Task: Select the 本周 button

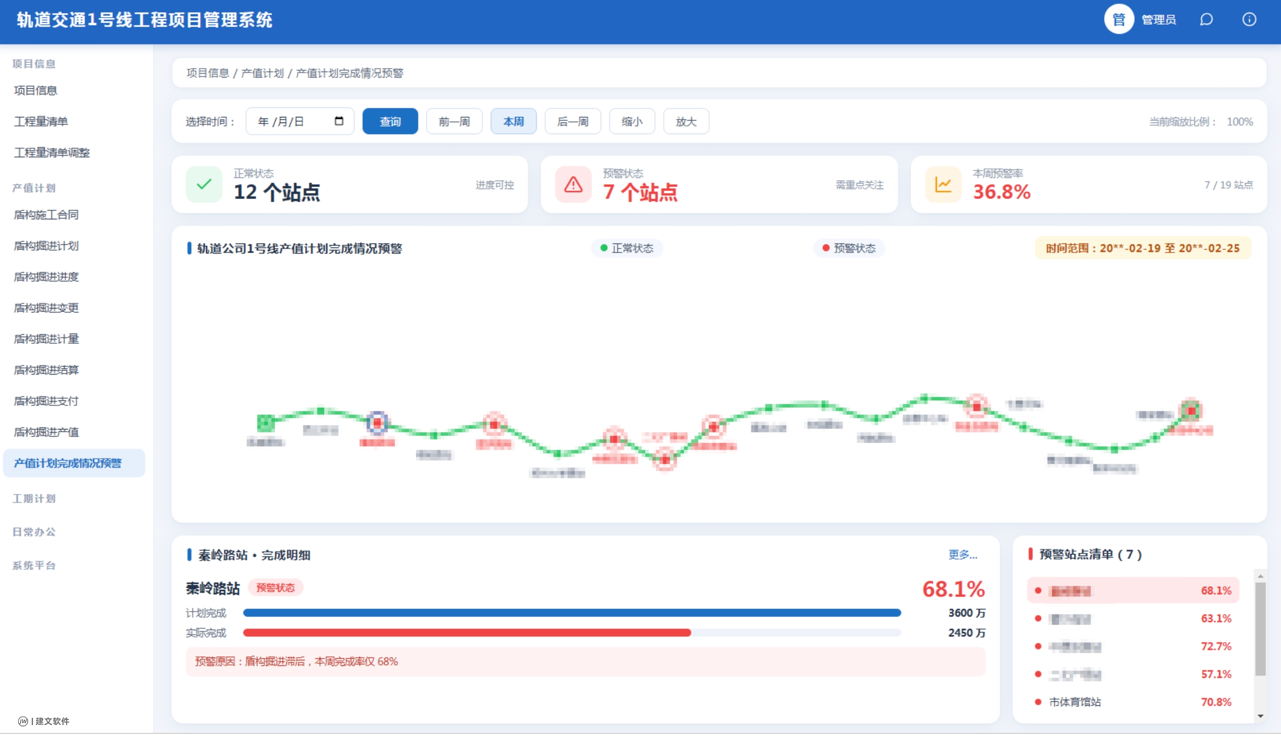Action: pos(514,121)
